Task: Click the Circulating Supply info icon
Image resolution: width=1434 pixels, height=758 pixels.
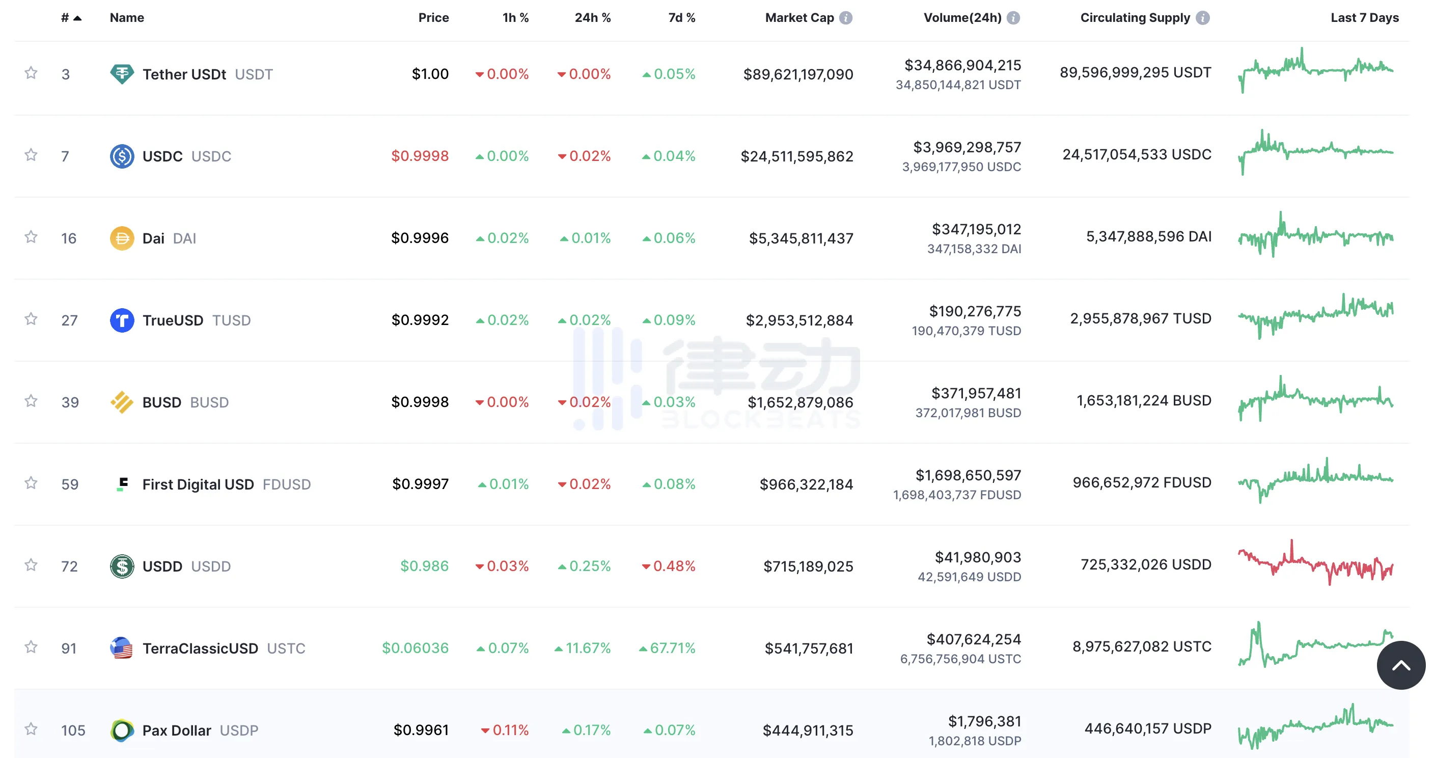Action: pos(1202,18)
